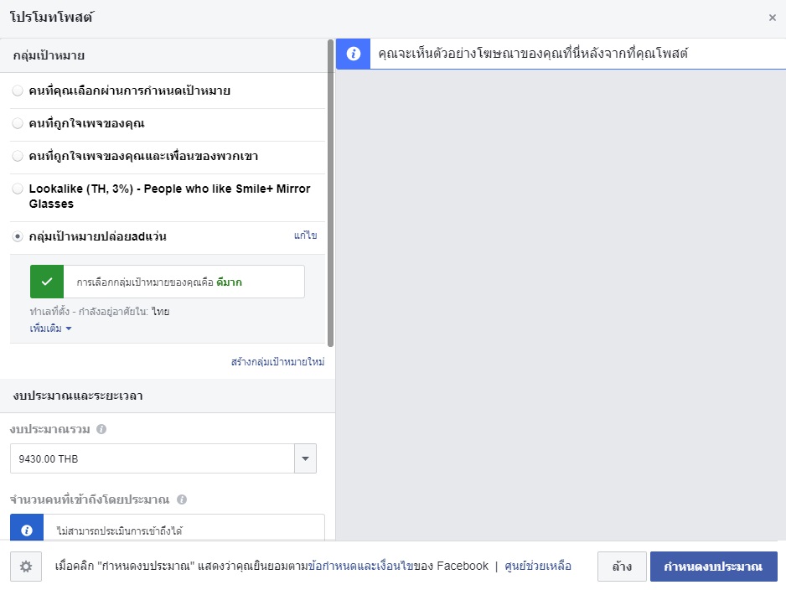The width and height of the screenshot is (786, 590).
Task: Open the ข้อกำหนดและเงื่อนไข terms link
Action: coord(361,566)
